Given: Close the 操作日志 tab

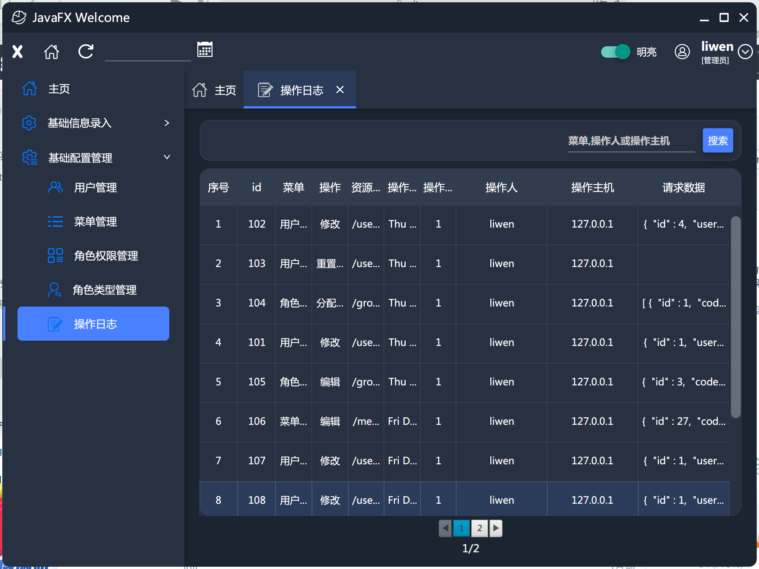Looking at the screenshot, I should [x=340, y=90].
